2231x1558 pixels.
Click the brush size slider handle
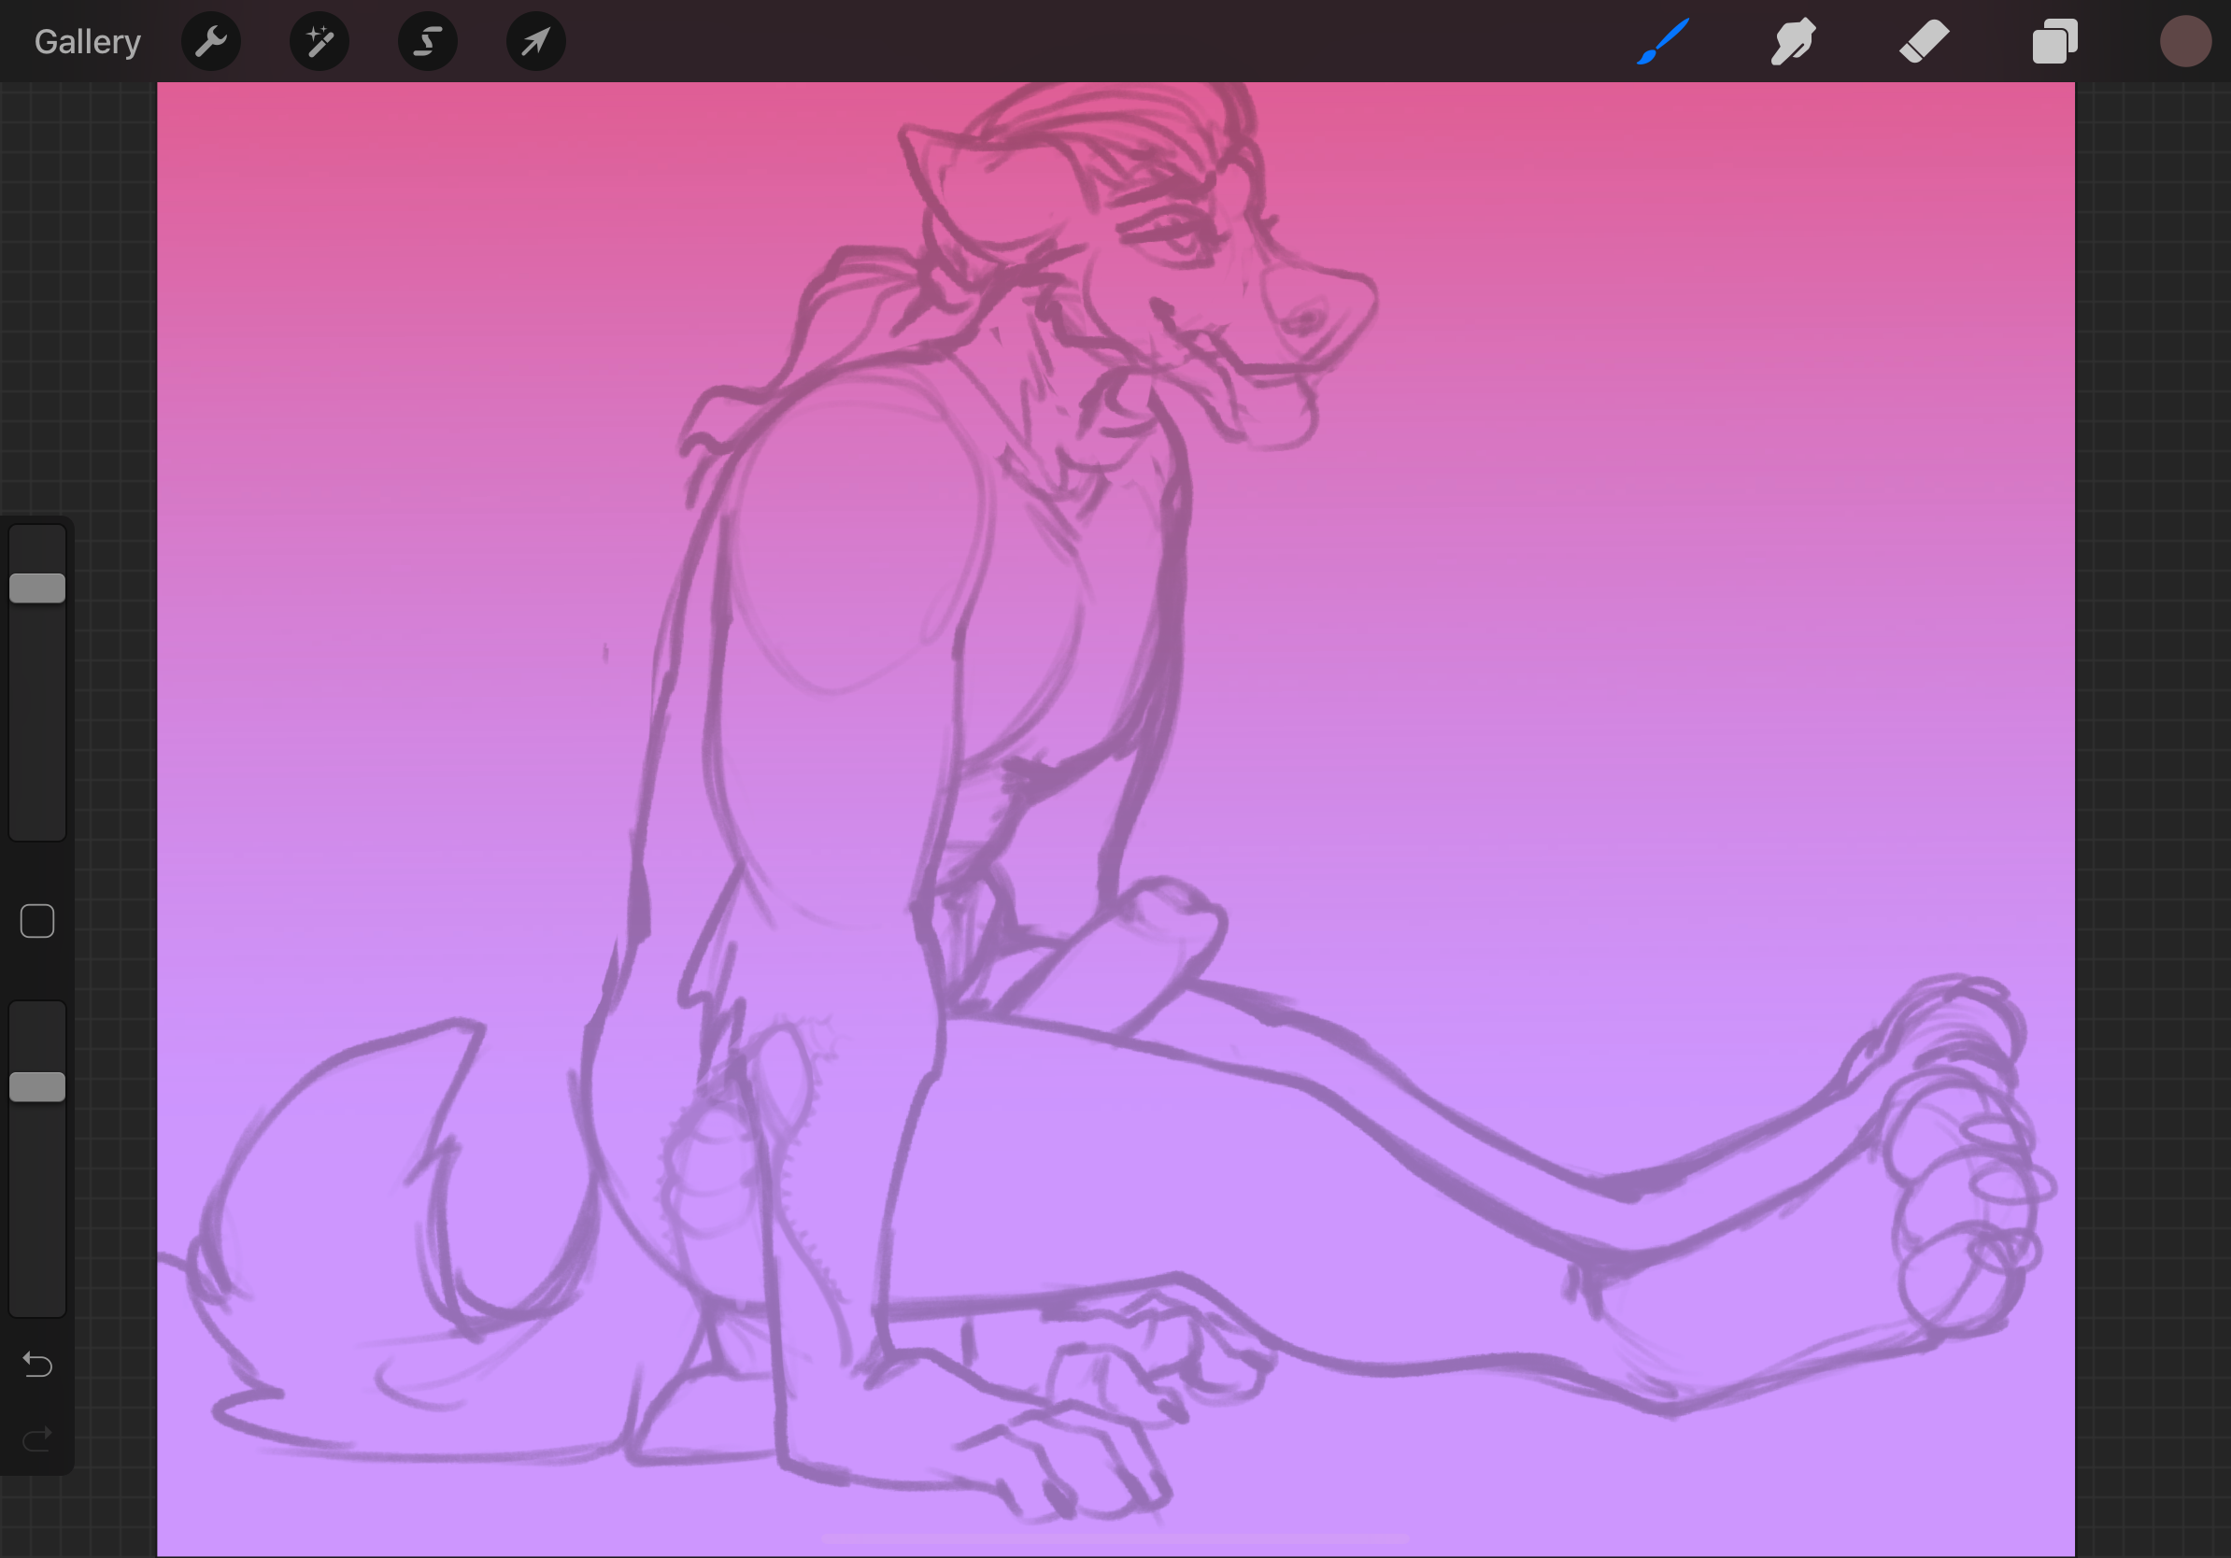click(x=38, y=588)
